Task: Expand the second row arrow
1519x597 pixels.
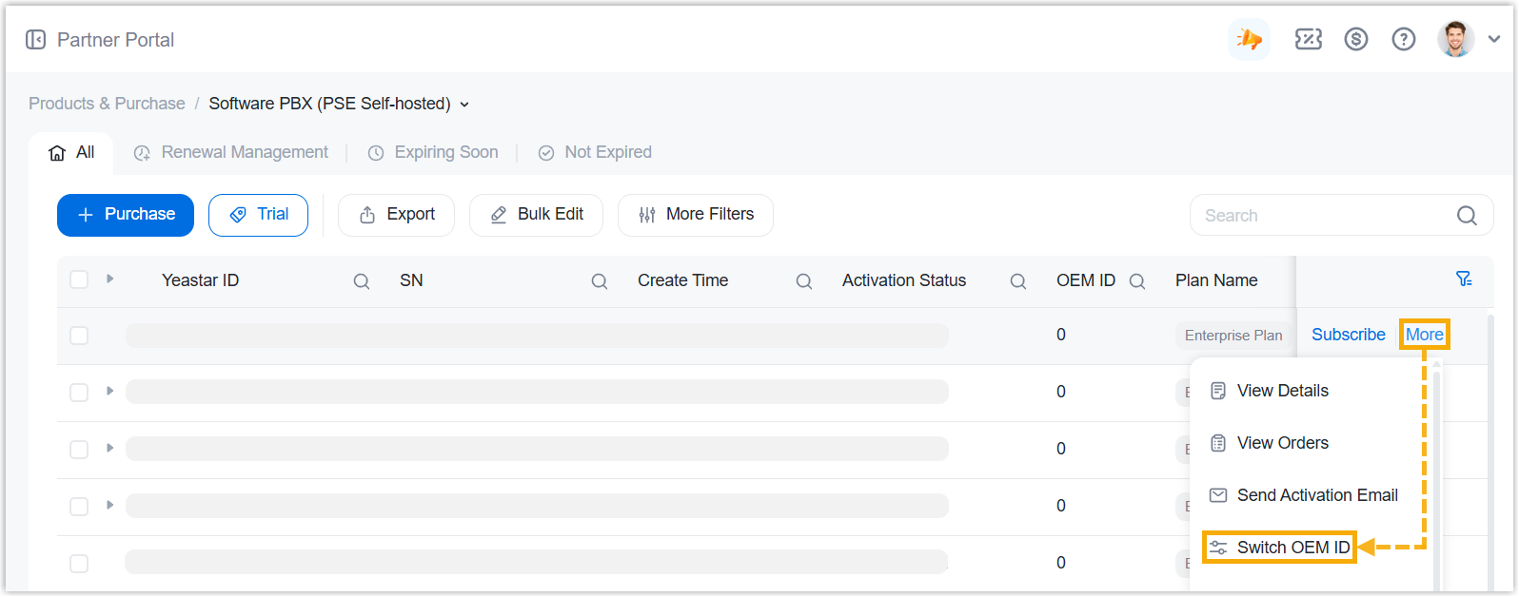Action: click(110, 392)
